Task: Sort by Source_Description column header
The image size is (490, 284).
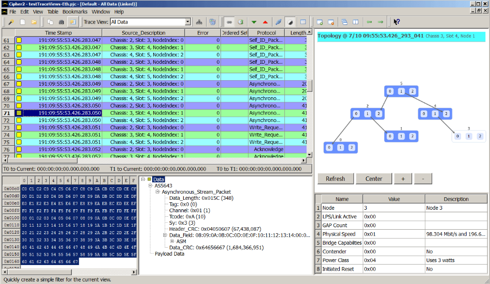Action: 143,33
